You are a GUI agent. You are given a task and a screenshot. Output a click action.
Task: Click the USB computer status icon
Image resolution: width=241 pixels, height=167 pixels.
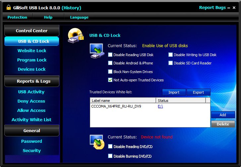click(x=96, y=51)
